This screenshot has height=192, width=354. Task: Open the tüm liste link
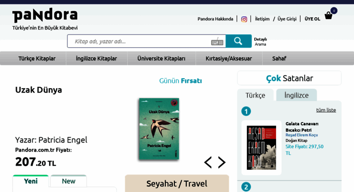pos(326,110)
